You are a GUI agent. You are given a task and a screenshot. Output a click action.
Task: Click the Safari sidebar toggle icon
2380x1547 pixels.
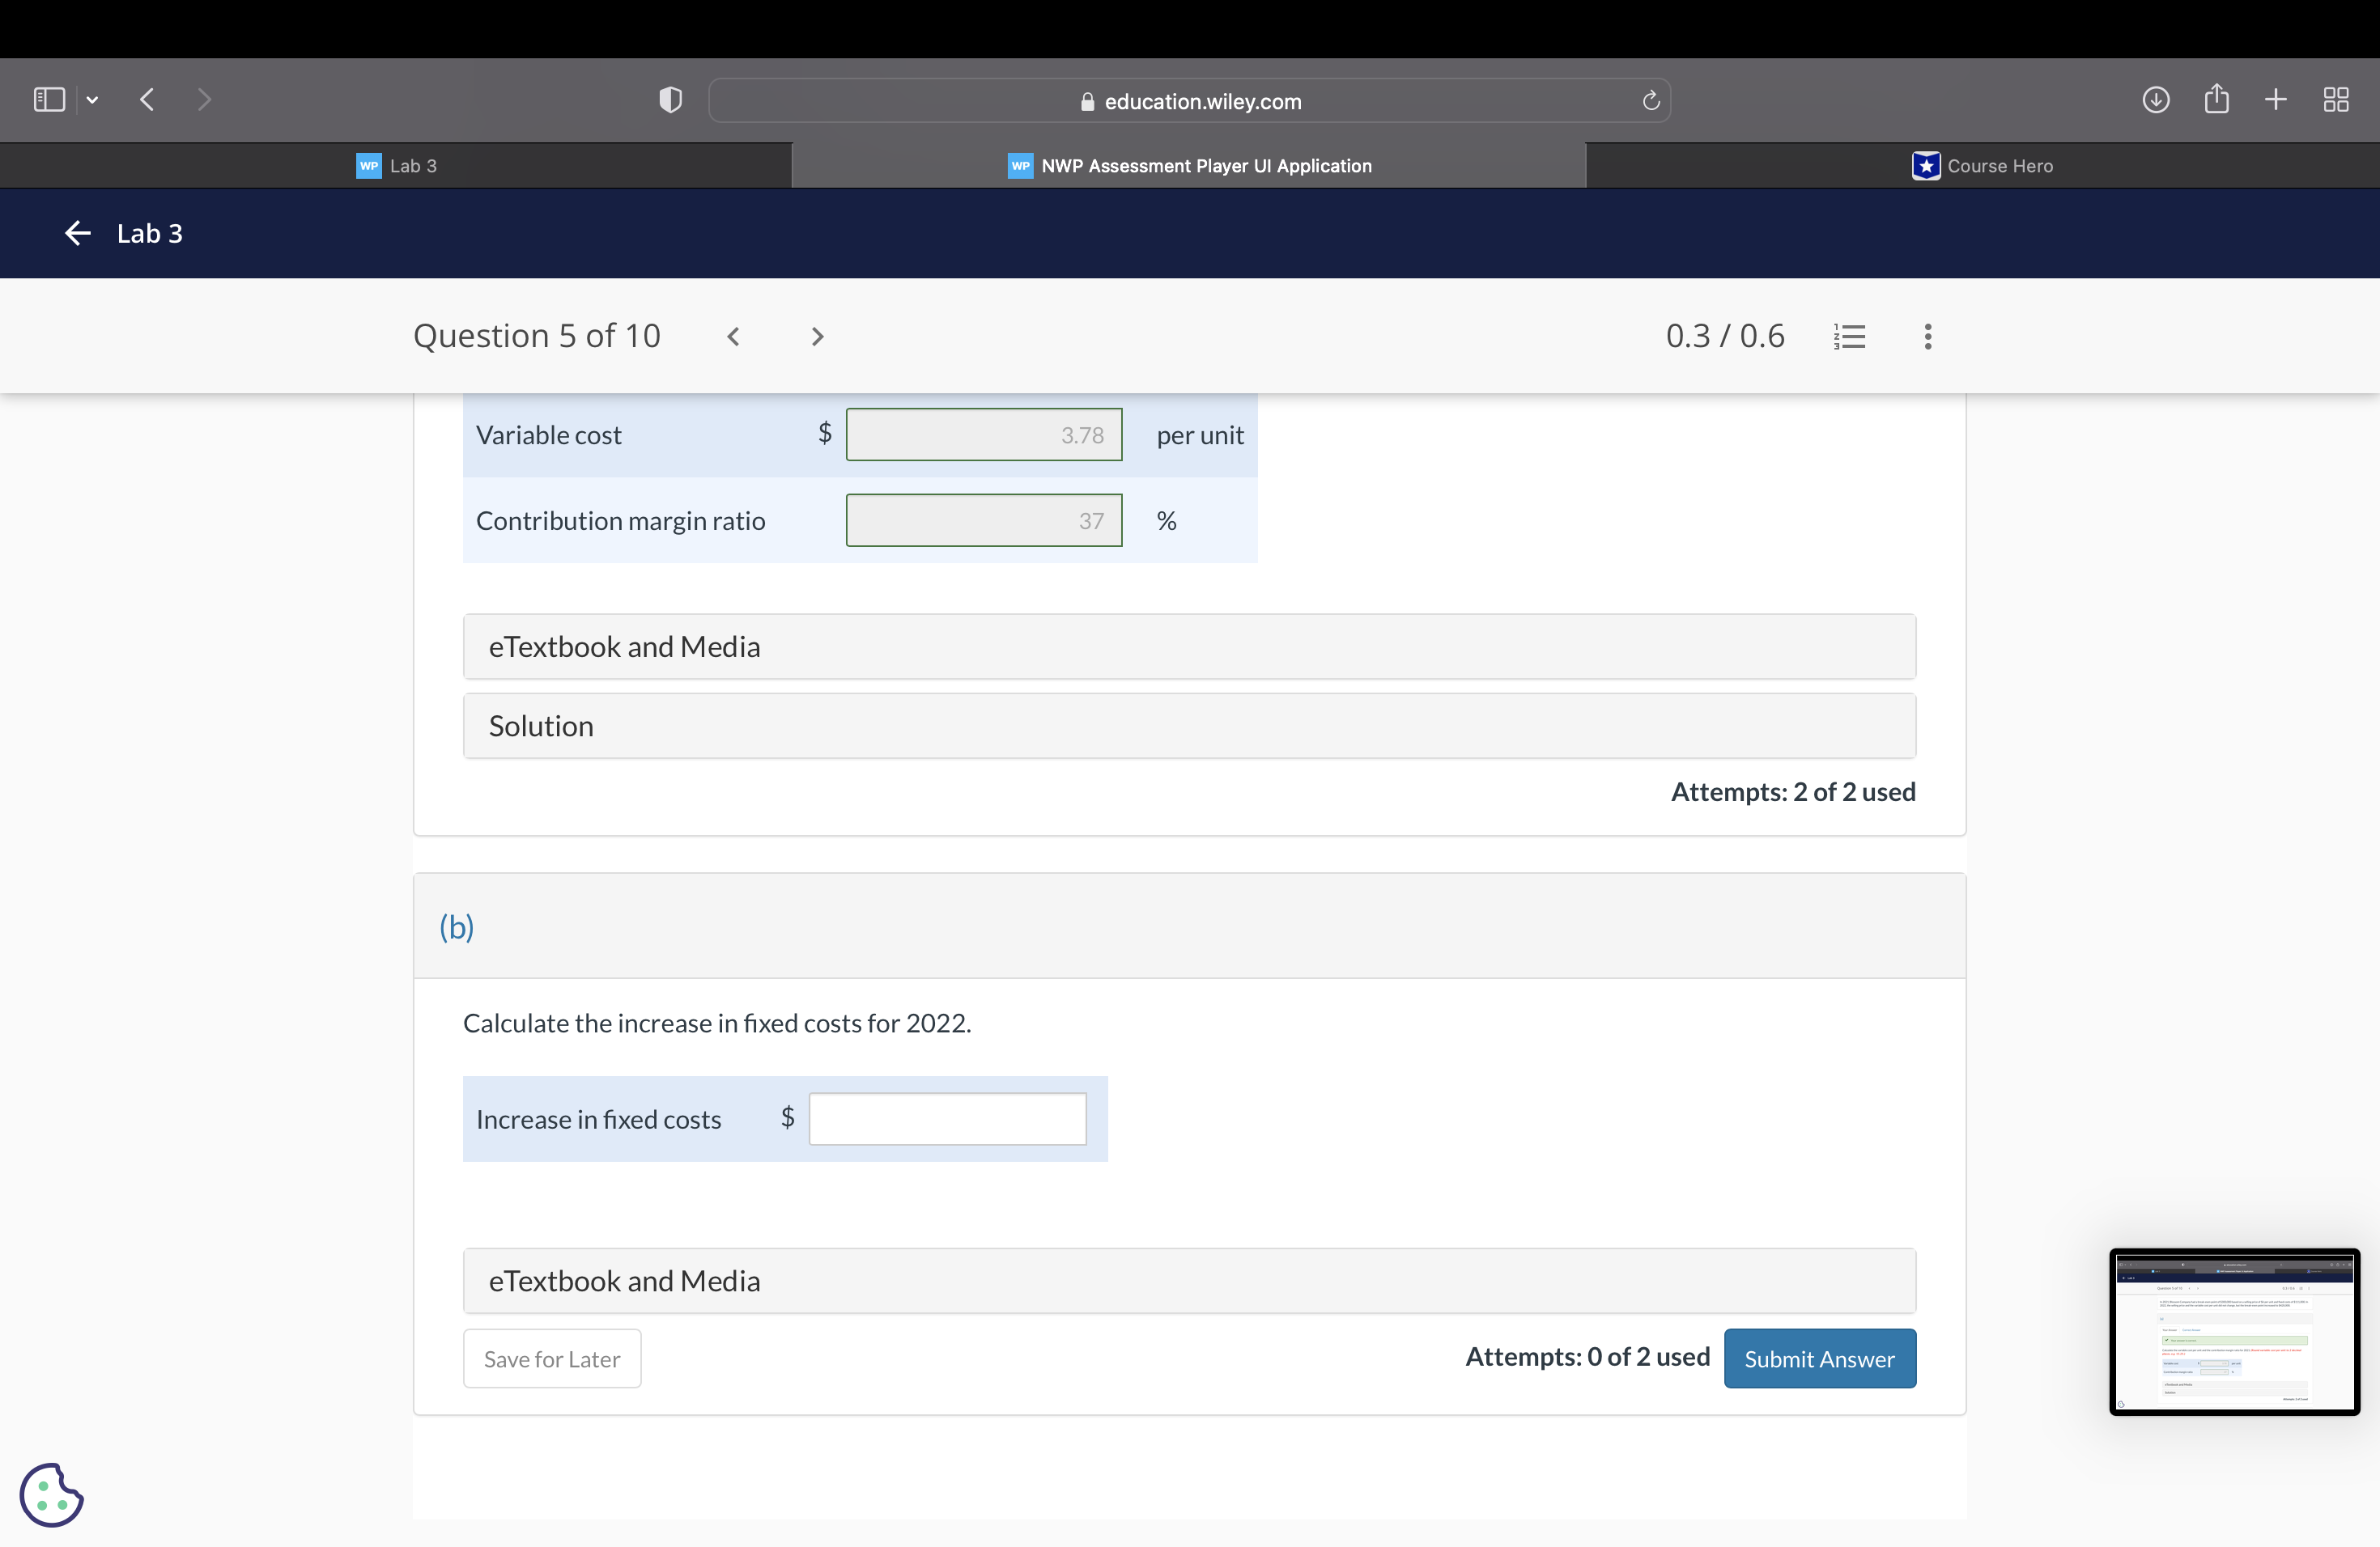[49, 99]
